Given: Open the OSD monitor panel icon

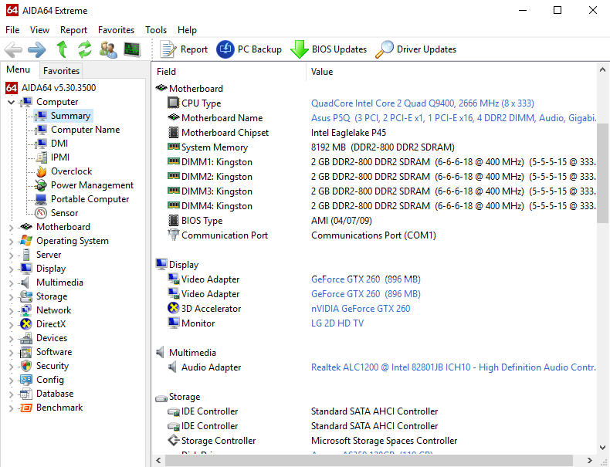Looking at the screenshot, I should pyautogui.click(x=132, y=49).
